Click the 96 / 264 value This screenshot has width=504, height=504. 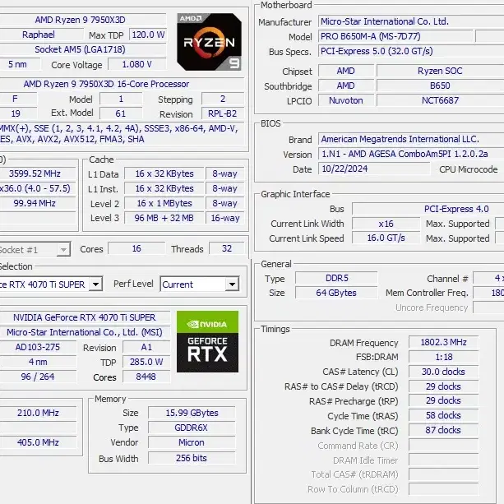pyautogui.click(x=38, y=377)
